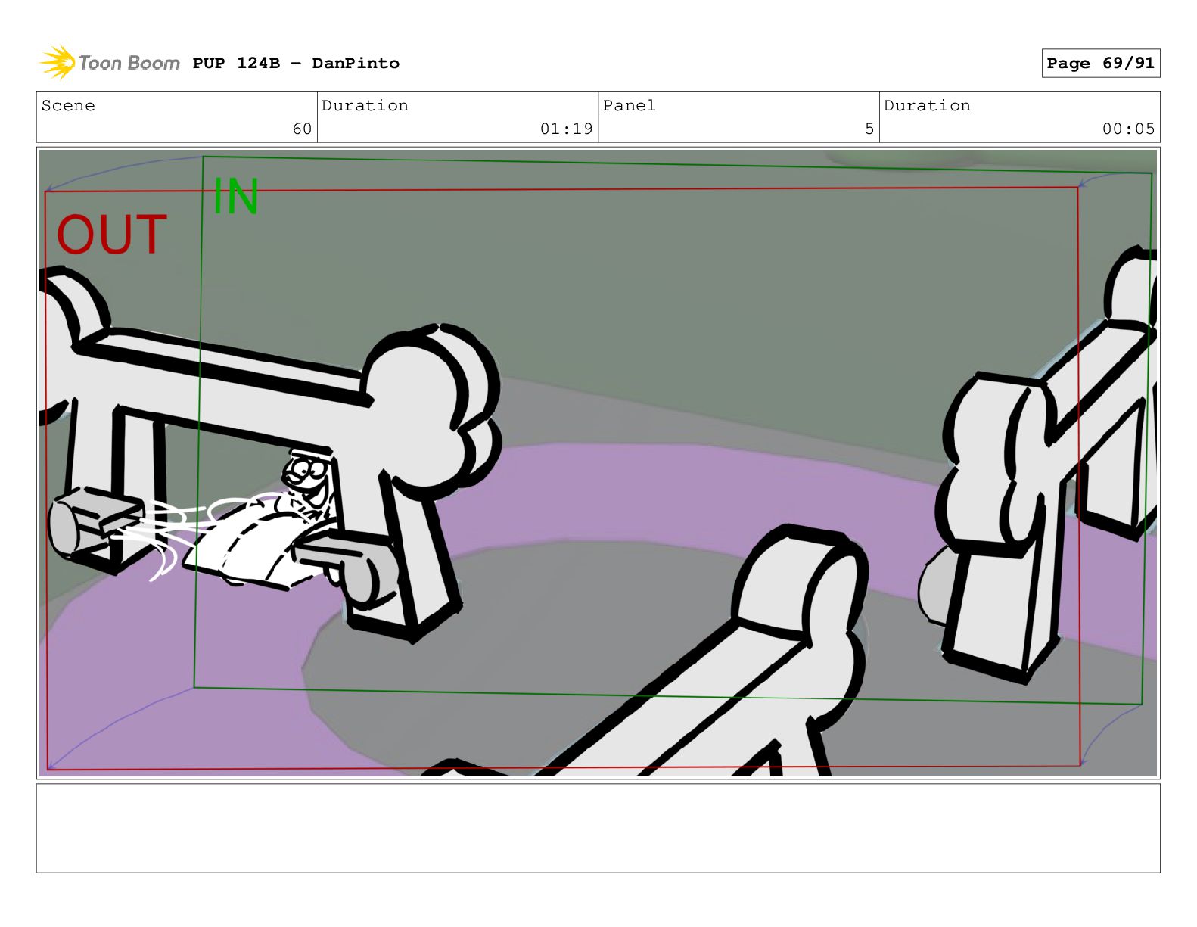
Task: Click the 'Page 69/91' box
Action: pos(1100,63)
